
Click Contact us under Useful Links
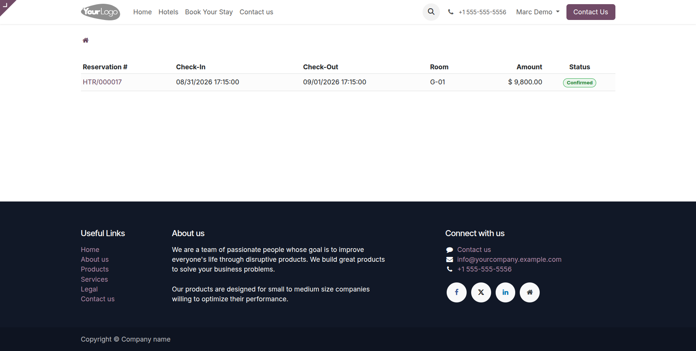tap(98, 299)
